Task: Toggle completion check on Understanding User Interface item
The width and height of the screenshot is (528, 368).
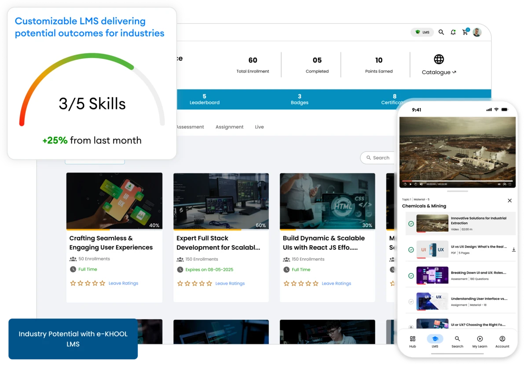Action: (x=411, y=302)
